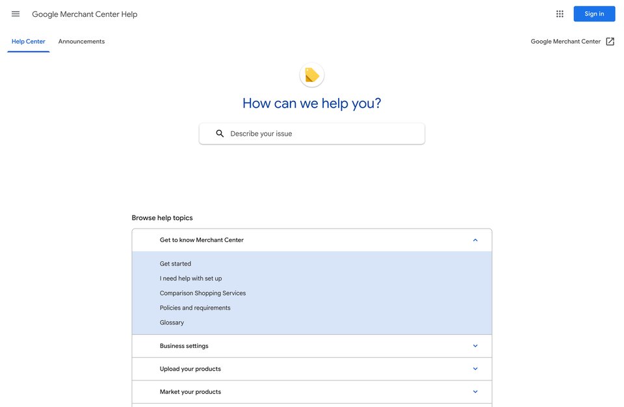The height and width of the screenshot is (407, 624).
Task: Expand the Upload your products chevron
Action: 475,369
